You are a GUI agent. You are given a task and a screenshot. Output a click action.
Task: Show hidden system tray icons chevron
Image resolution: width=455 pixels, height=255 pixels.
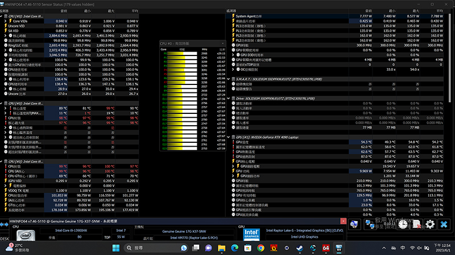pyautogui.click(x=384, y=248)
